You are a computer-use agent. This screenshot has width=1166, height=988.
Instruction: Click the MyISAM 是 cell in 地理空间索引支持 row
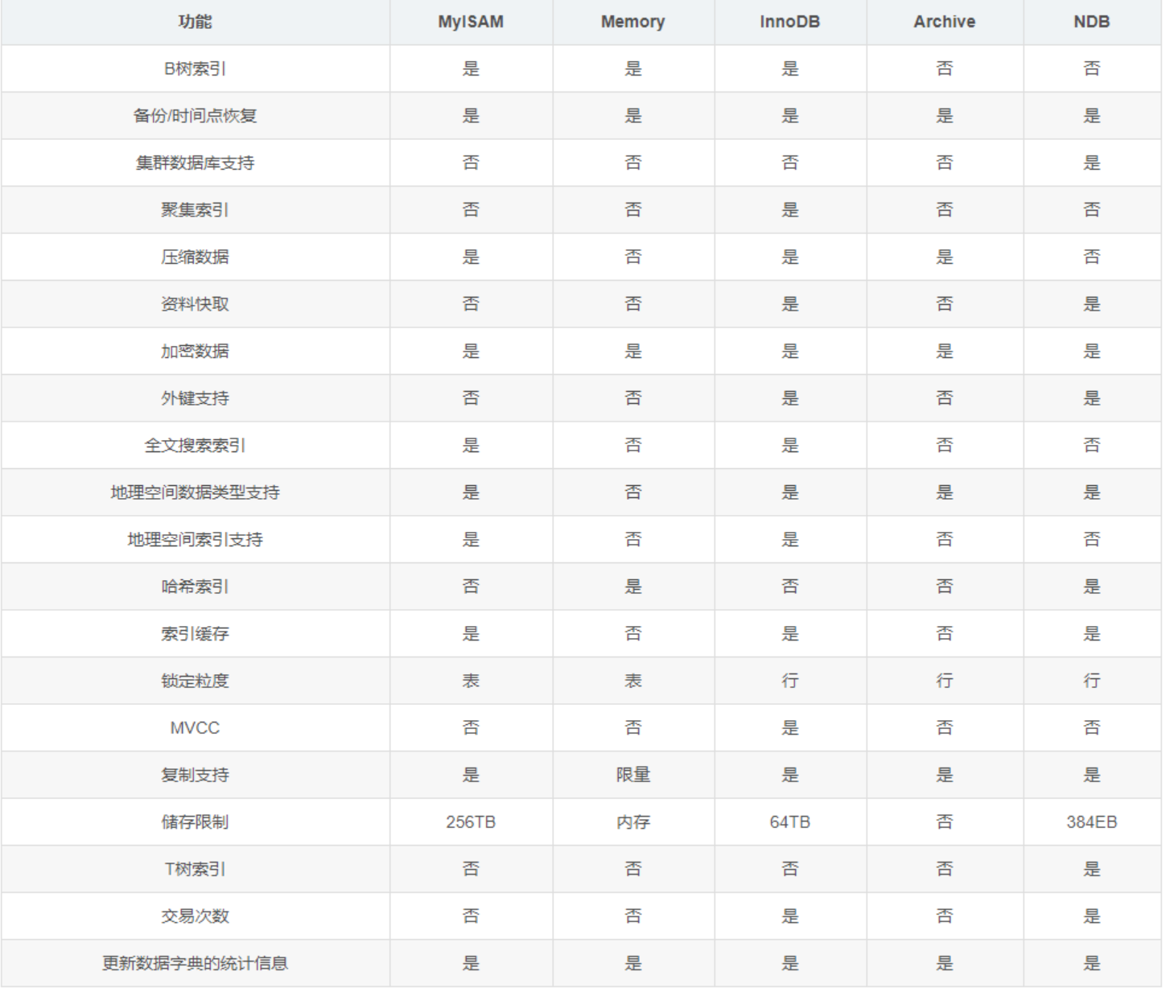pos(471,539)
